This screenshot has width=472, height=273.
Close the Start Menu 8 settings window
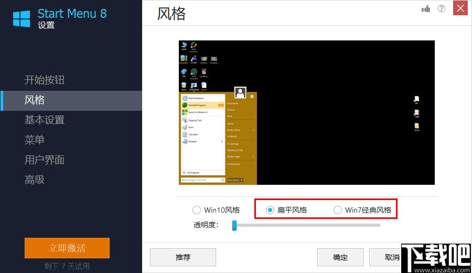[460, 8]
